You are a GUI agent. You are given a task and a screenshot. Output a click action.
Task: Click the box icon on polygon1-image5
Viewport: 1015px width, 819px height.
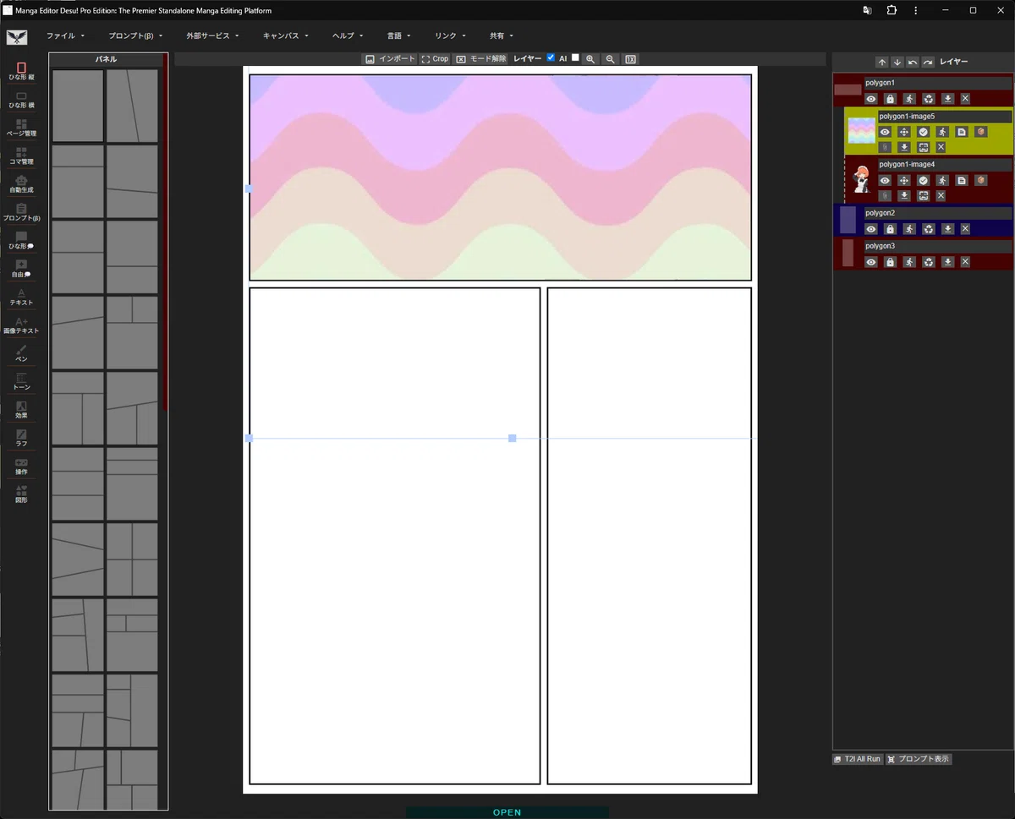point(980,132)
